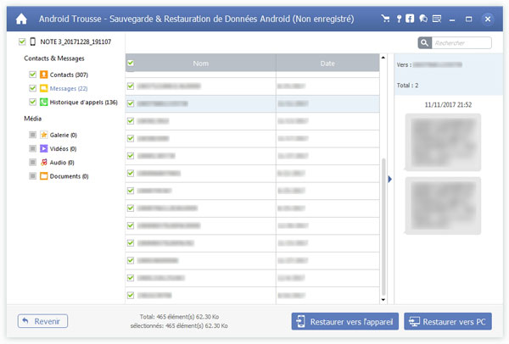Open the feedback menu icon in title bar
Screen dimensions: 509x344
436,18
